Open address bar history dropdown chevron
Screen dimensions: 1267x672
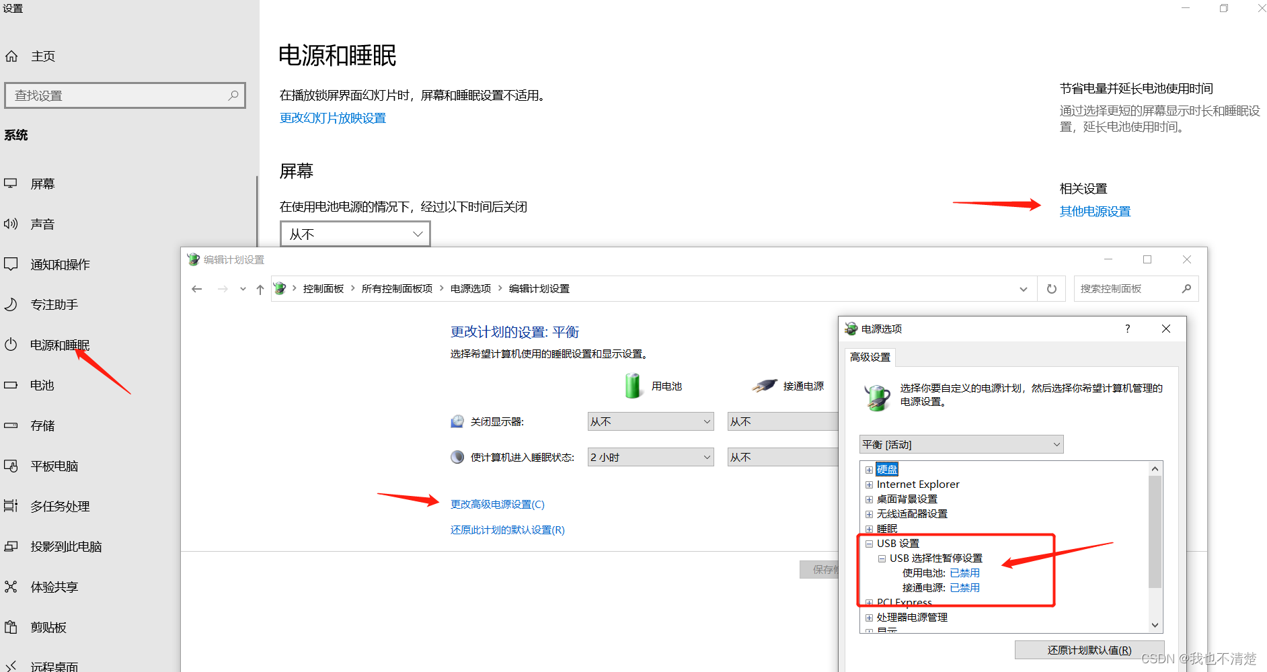[x=1024, y=290]
